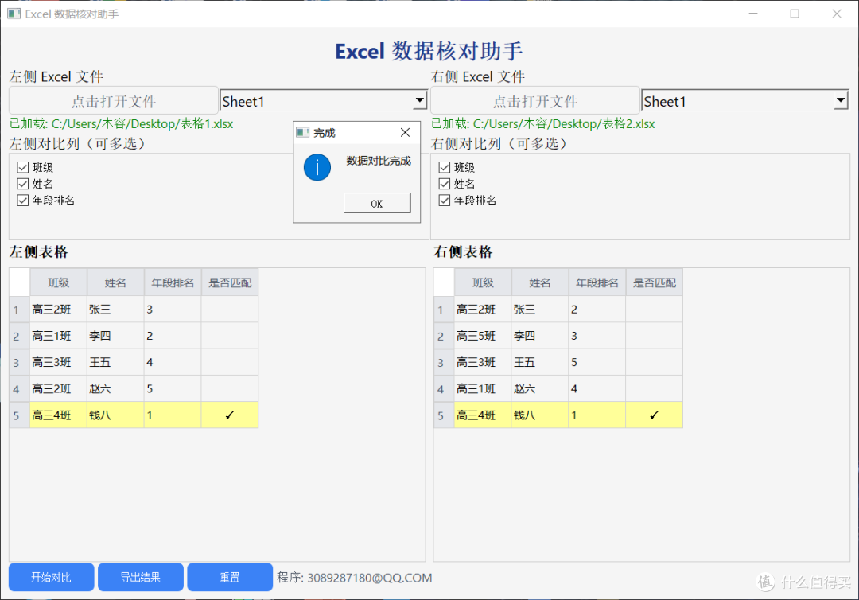Screen dimensions: 859x600
Task: Click 钱八 cell in right table
Action: (539, 415)
